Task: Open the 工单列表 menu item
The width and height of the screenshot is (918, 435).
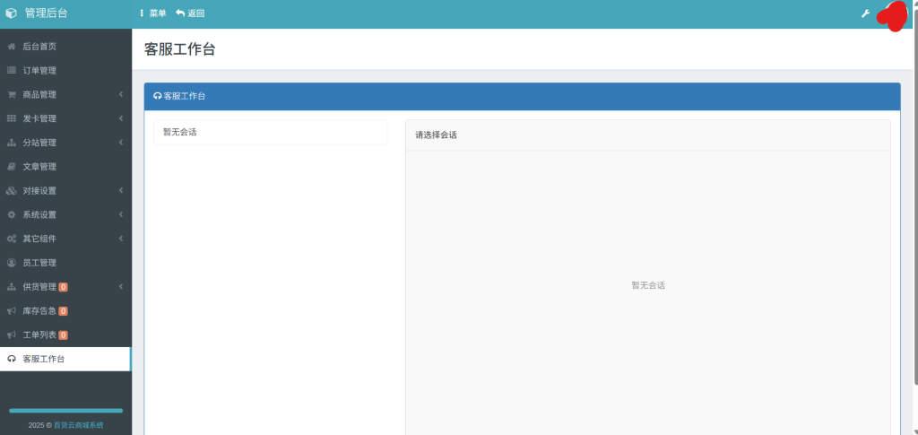Action: 39,335
